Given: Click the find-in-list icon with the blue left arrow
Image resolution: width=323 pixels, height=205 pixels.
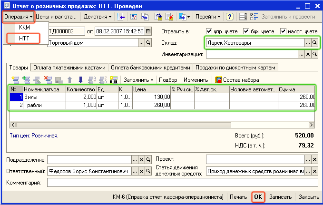Looking at the screenshot, I should pyautogui.click(x=121, y=17).
